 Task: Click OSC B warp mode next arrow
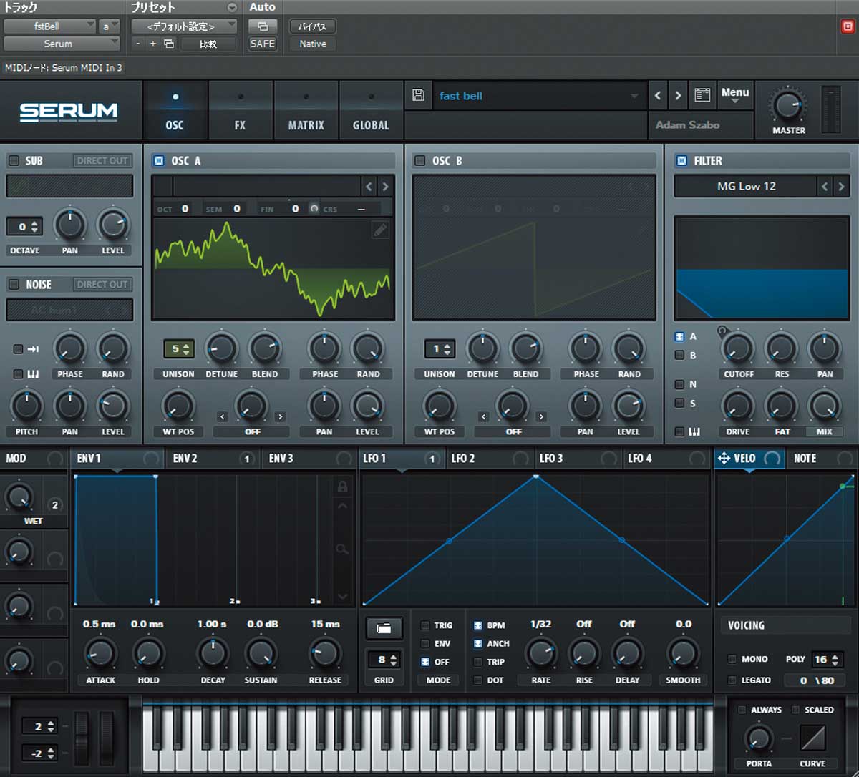541,416
